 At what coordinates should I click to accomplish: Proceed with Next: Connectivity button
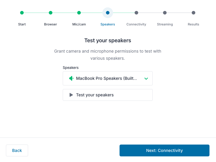(165, 150)
